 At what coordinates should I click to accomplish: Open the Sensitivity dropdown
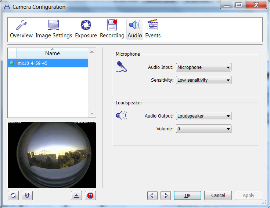pyautogui.click(x=204, y=80)
